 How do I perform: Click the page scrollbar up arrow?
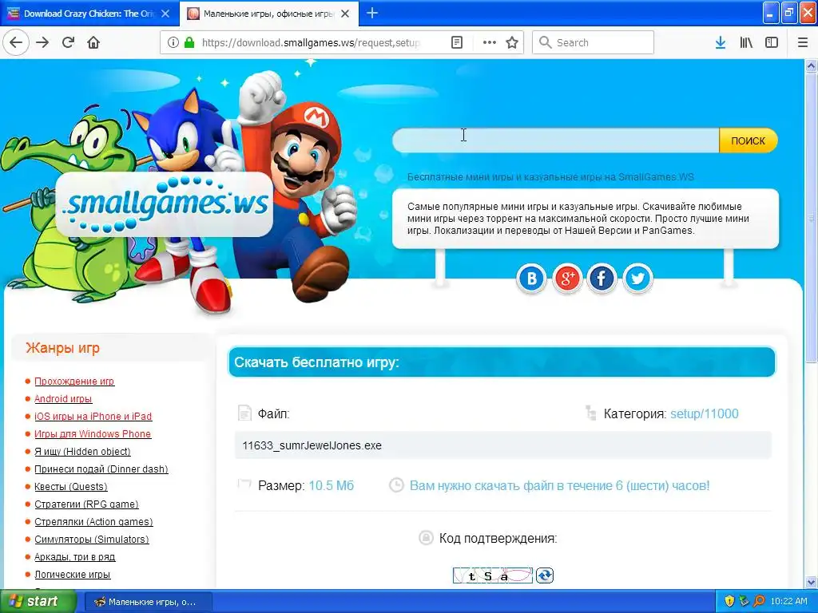811,65
